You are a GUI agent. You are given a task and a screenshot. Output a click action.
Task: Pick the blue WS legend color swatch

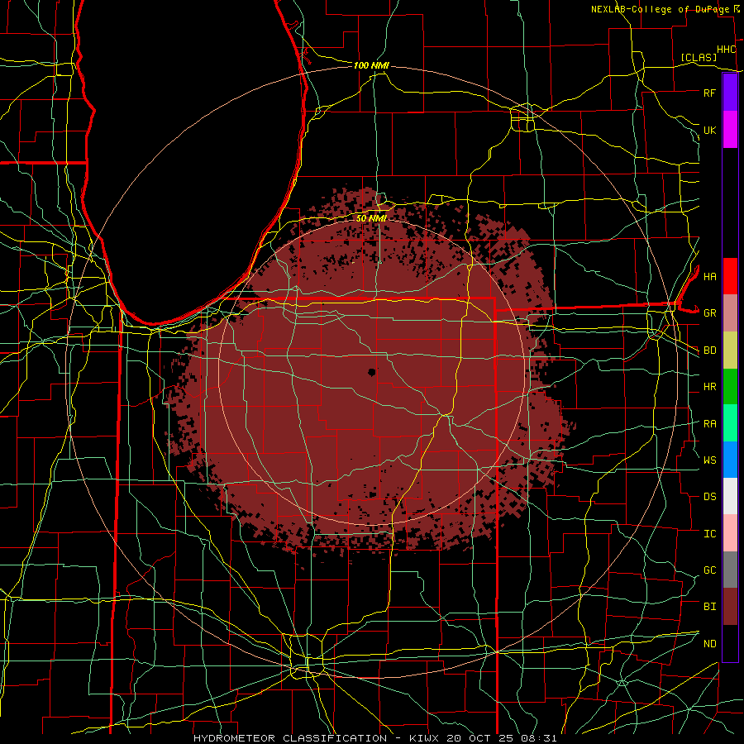[x=730, y=460]
